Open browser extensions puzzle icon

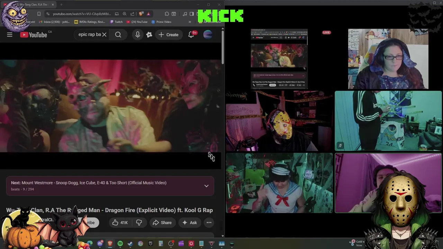[x=167, y=14]
